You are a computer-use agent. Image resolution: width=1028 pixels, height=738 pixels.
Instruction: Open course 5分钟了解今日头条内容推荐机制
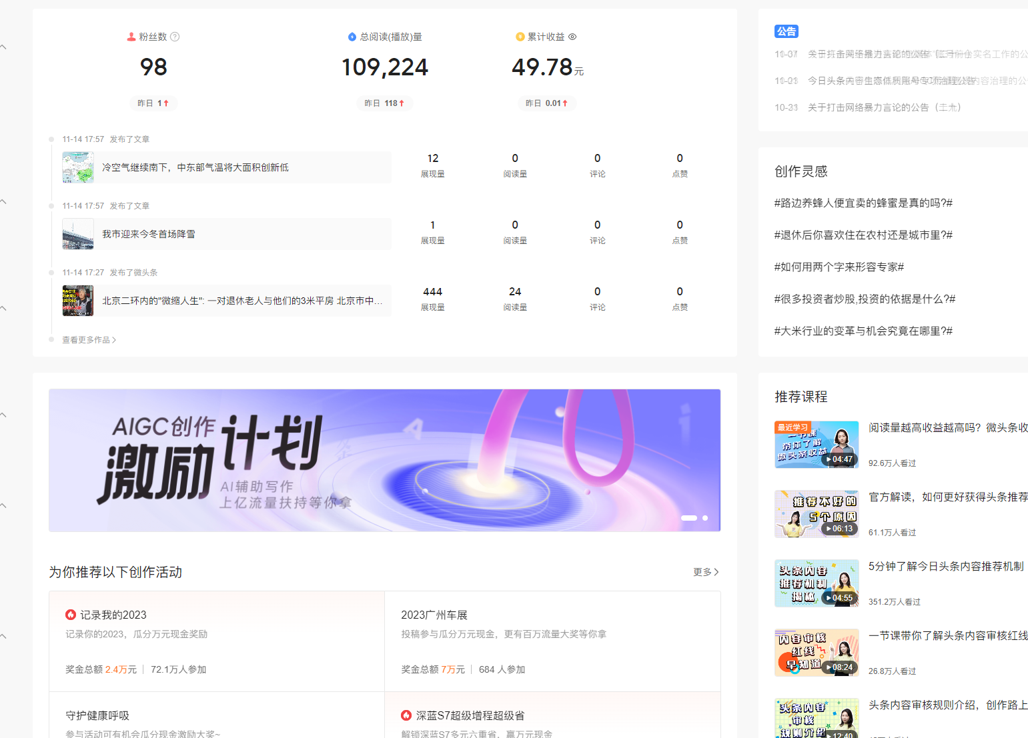pyautogui.click(x=946, y=566)
